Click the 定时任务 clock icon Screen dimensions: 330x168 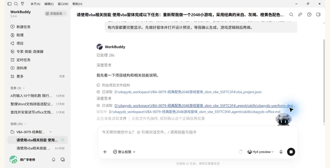[x=12, y=60]
